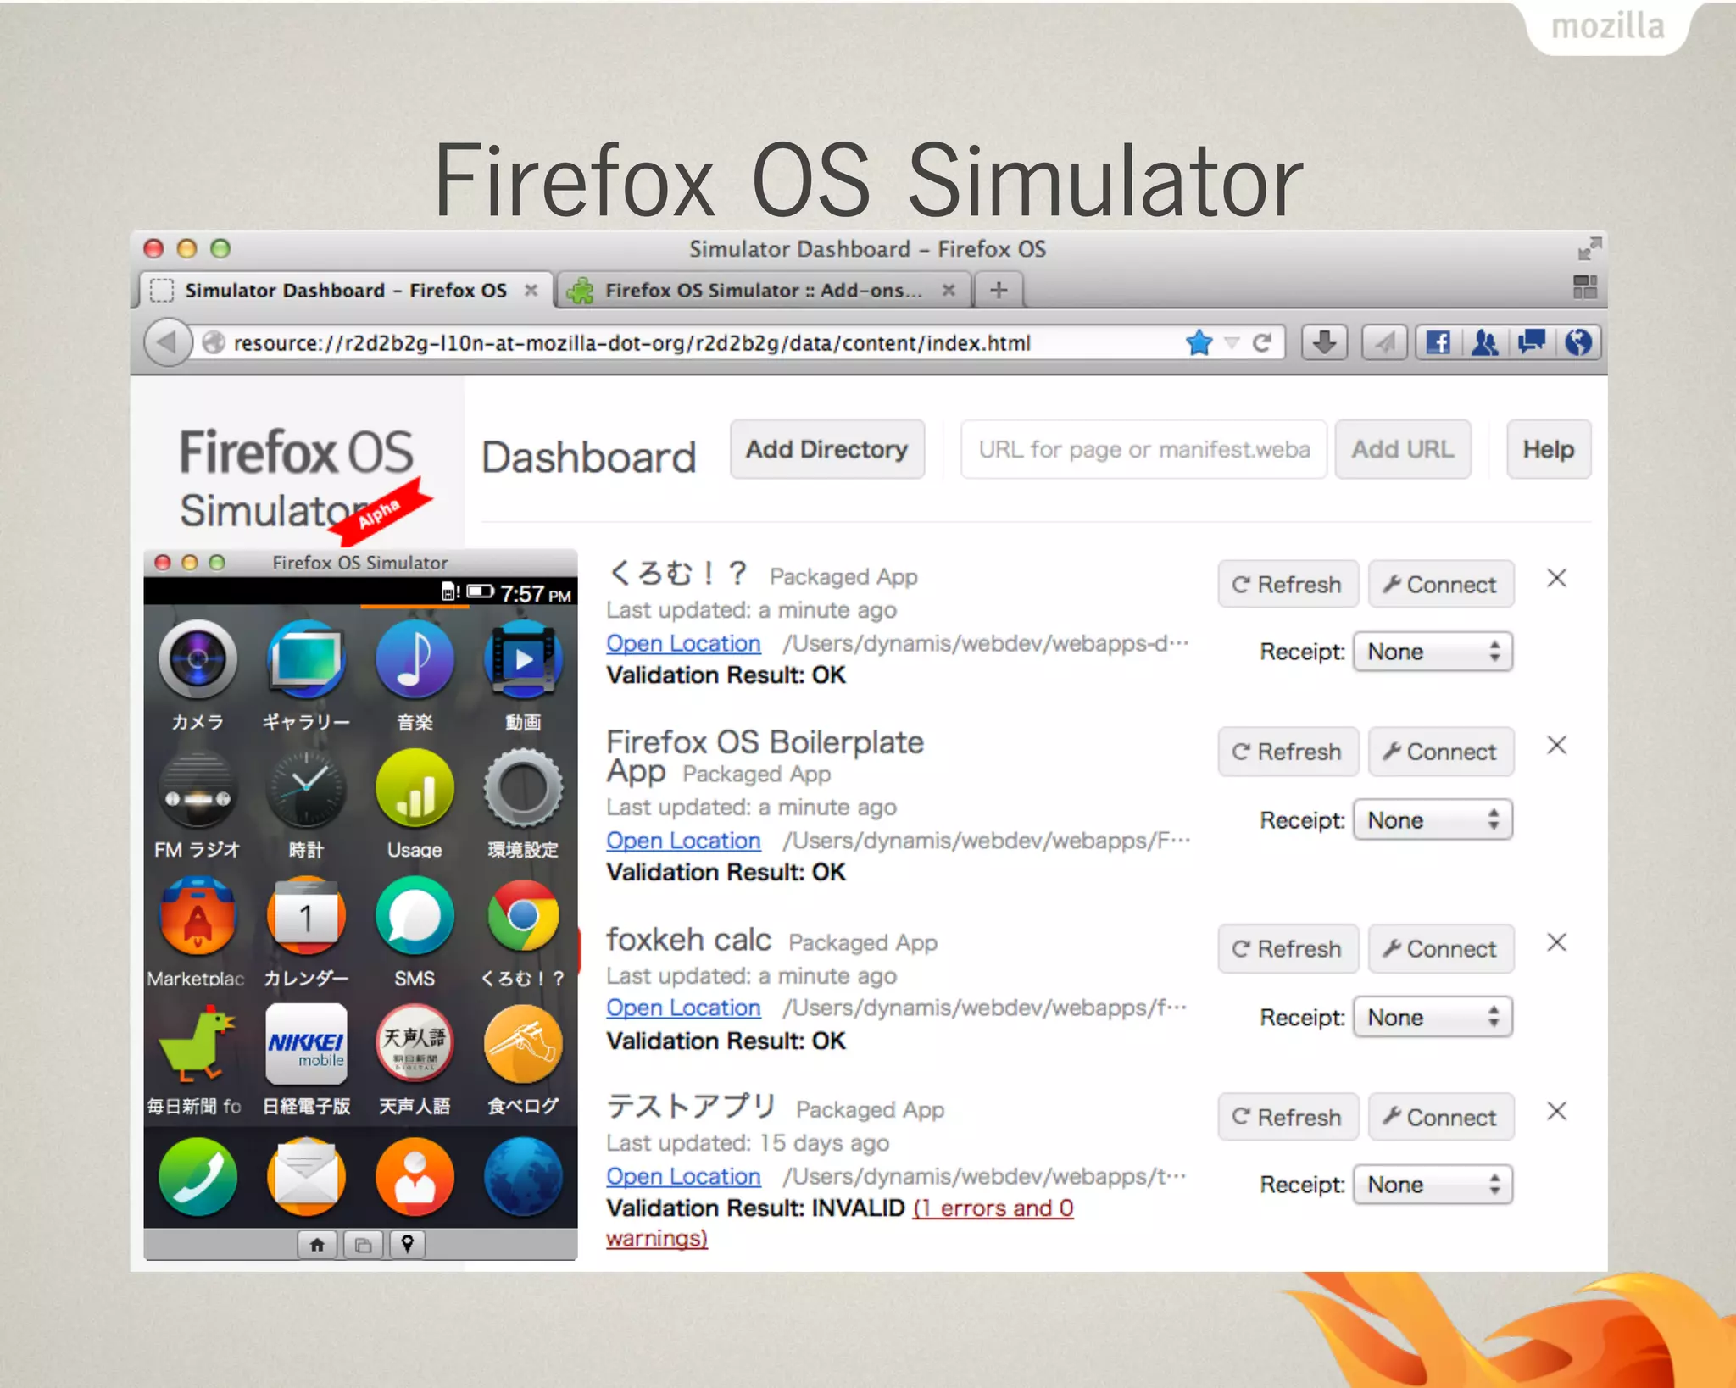The image size is (1736, 1388).
Task: Connect to the テストアプリ app
Action: pyautogui.click(x=1440, y=1117)
